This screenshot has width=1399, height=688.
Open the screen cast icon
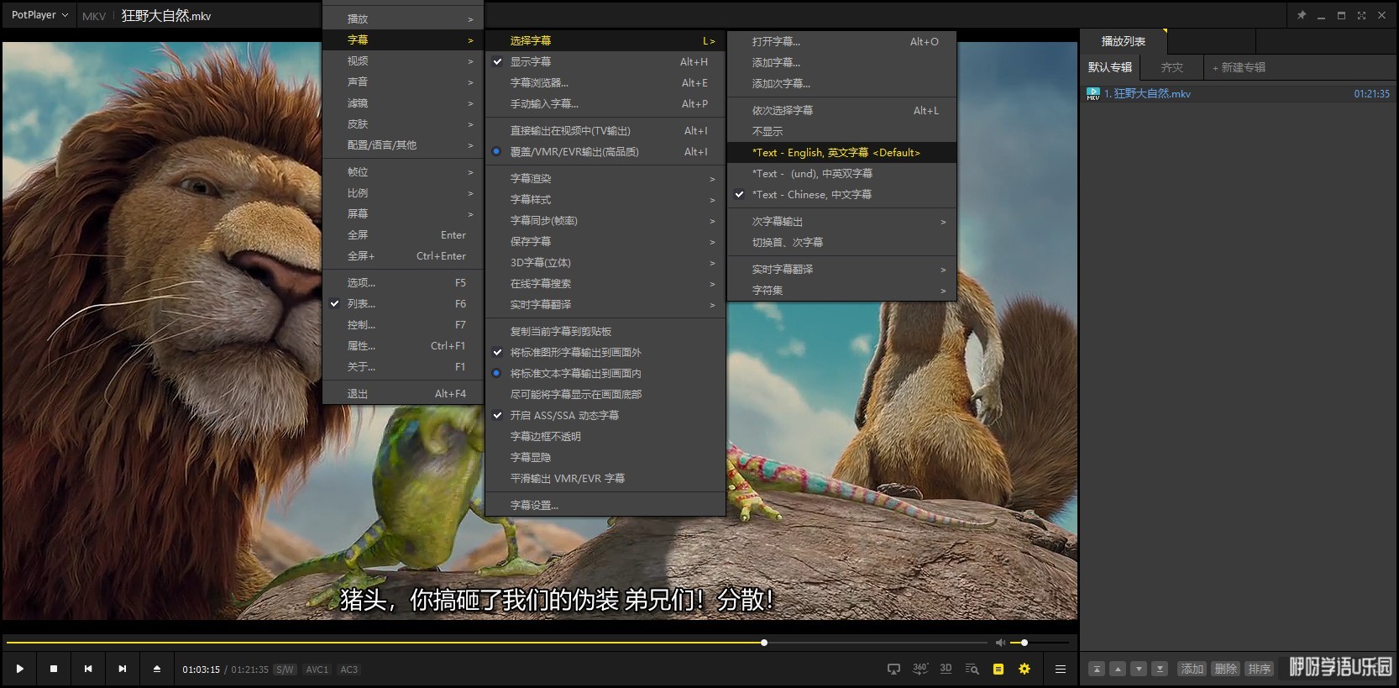click(x=893, y=669)
